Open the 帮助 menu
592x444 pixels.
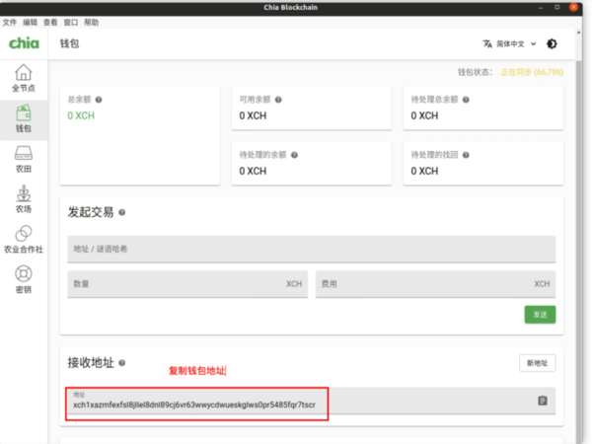coord(91,22)
